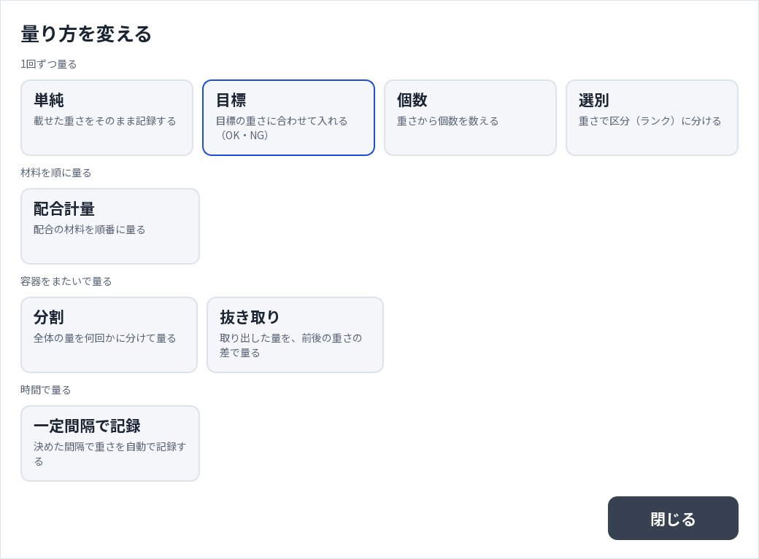Viewport: 759px width, 559px height.
Task: Select the 分割 mode card
Action: tap(109, 335)
